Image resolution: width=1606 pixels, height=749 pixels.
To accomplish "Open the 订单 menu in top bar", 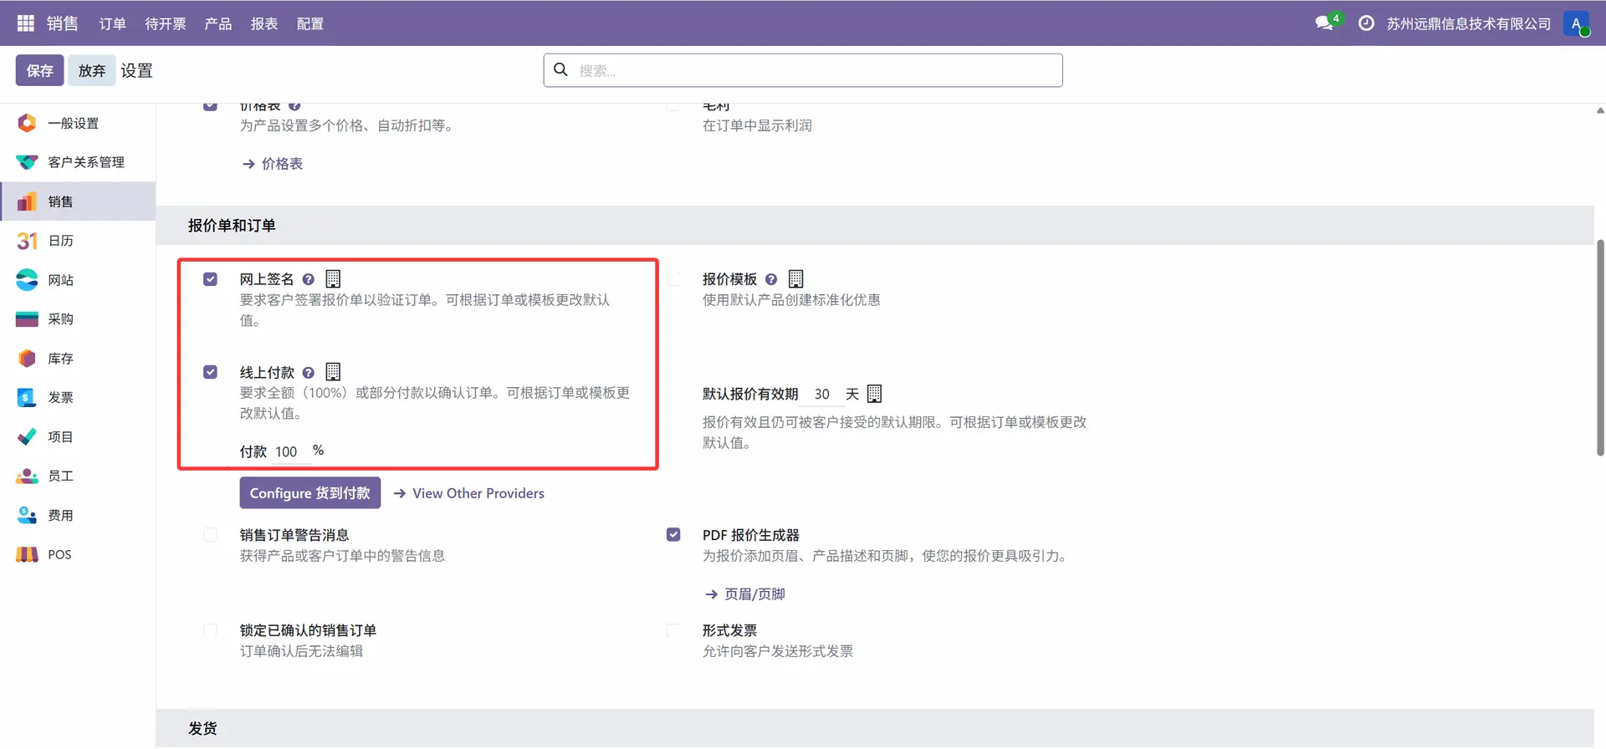I will click(112, 23).
